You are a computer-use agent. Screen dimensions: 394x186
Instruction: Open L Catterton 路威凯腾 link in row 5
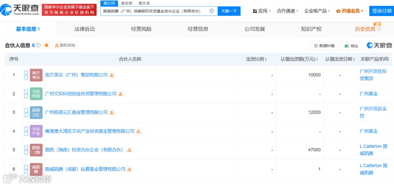click(x=374, y=150)
